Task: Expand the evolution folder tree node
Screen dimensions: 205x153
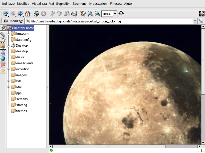Action: [8, 69]
